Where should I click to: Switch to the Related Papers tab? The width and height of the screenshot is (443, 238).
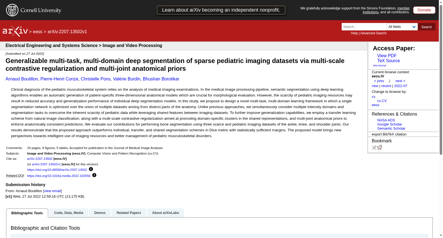(x=129, y=213)
